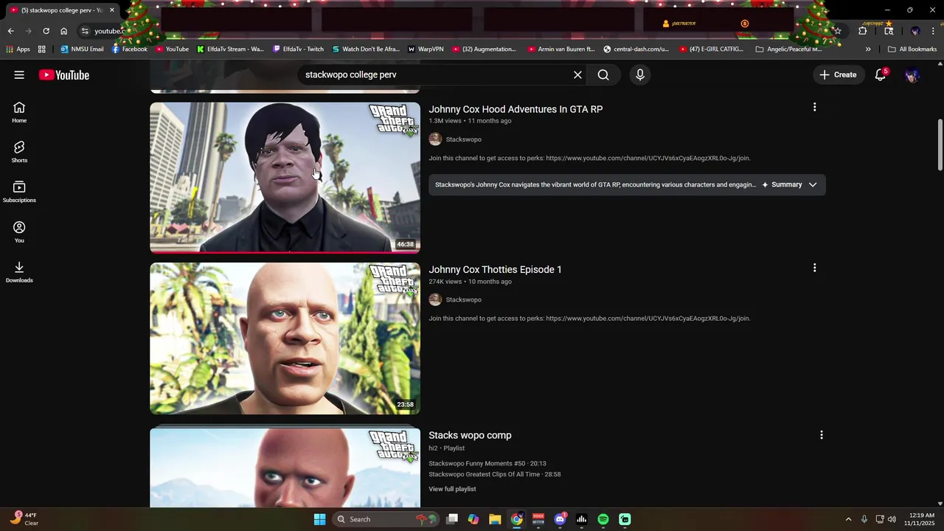Open volume control in system tray
The height and width of the screenshot is (531, 944).
tap(892, 519)
